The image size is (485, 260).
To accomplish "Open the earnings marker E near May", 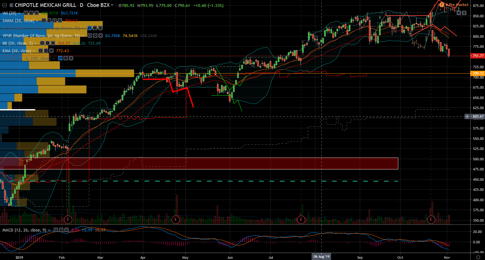I will [x=176, y=219].
